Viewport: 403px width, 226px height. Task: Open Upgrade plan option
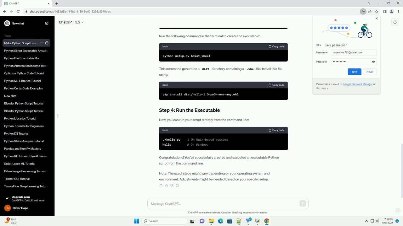click(x=27, y=199)
